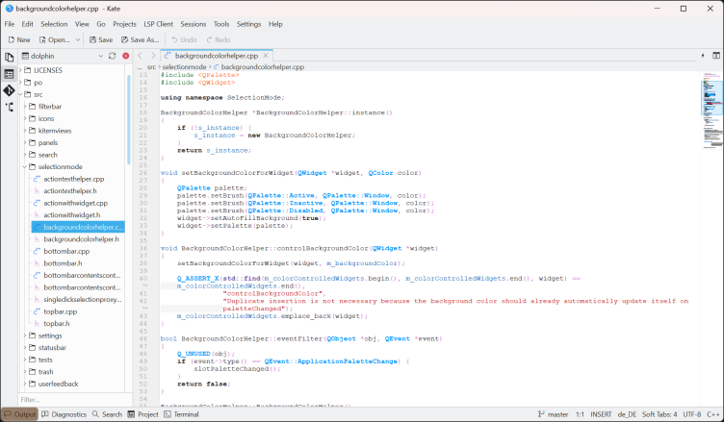724x422 pixels.
Task: Toggle the Terminal panel
Action: (x=181, y=414)
